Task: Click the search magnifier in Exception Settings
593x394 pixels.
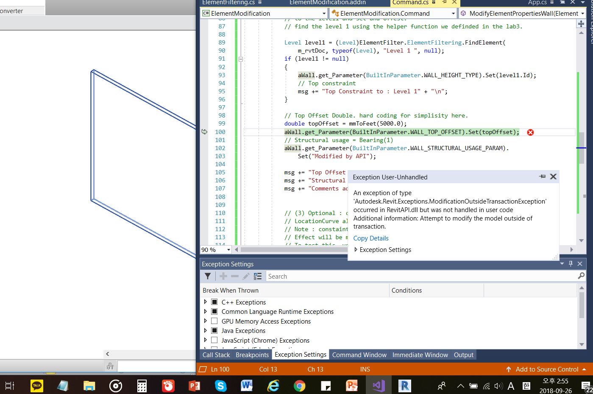Action: [x=581, y=276]
